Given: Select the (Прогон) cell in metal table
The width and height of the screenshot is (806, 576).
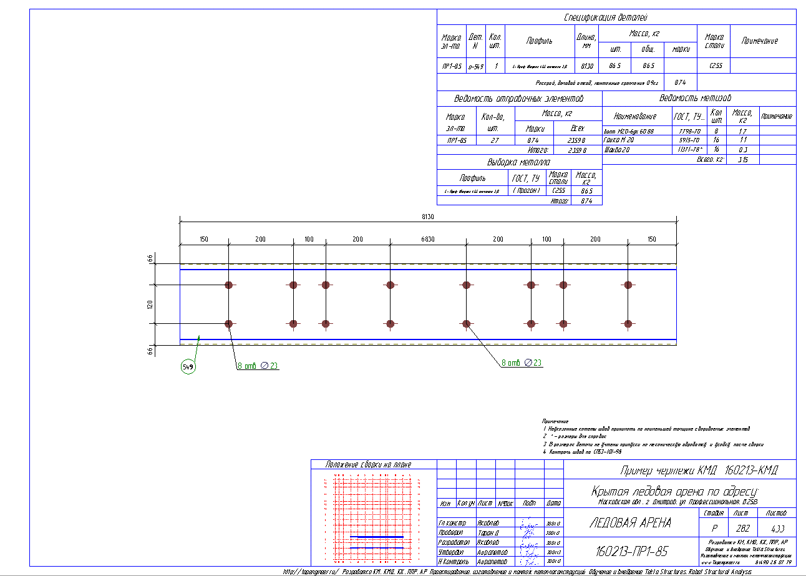Looking at the screenshot, I should click(527, 190).
